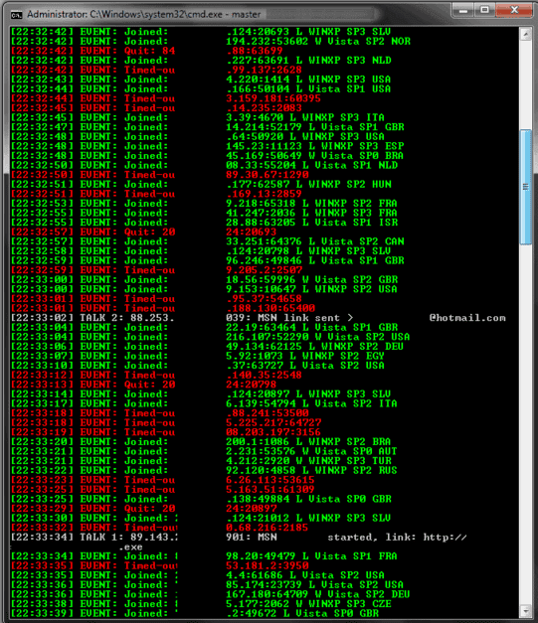Select the text "92.120:4858 L WINXP SP2 RUS"

coord(311,470)
